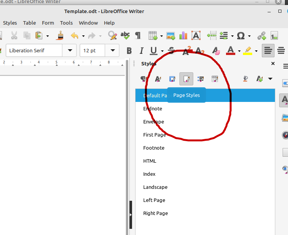Image resolution: width=288 pixels, height=235 pixels.
Task: Select the Landscape page style
Action: [x=205, y=187]
